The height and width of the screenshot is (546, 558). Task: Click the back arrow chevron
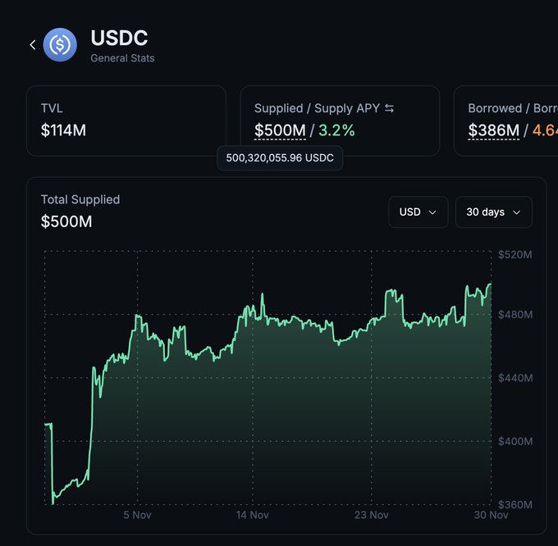(x=33, y=45)
